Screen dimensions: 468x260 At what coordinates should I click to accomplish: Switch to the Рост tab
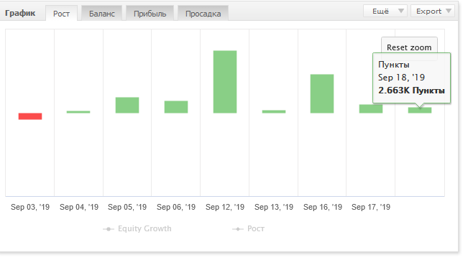coord(62,13)
